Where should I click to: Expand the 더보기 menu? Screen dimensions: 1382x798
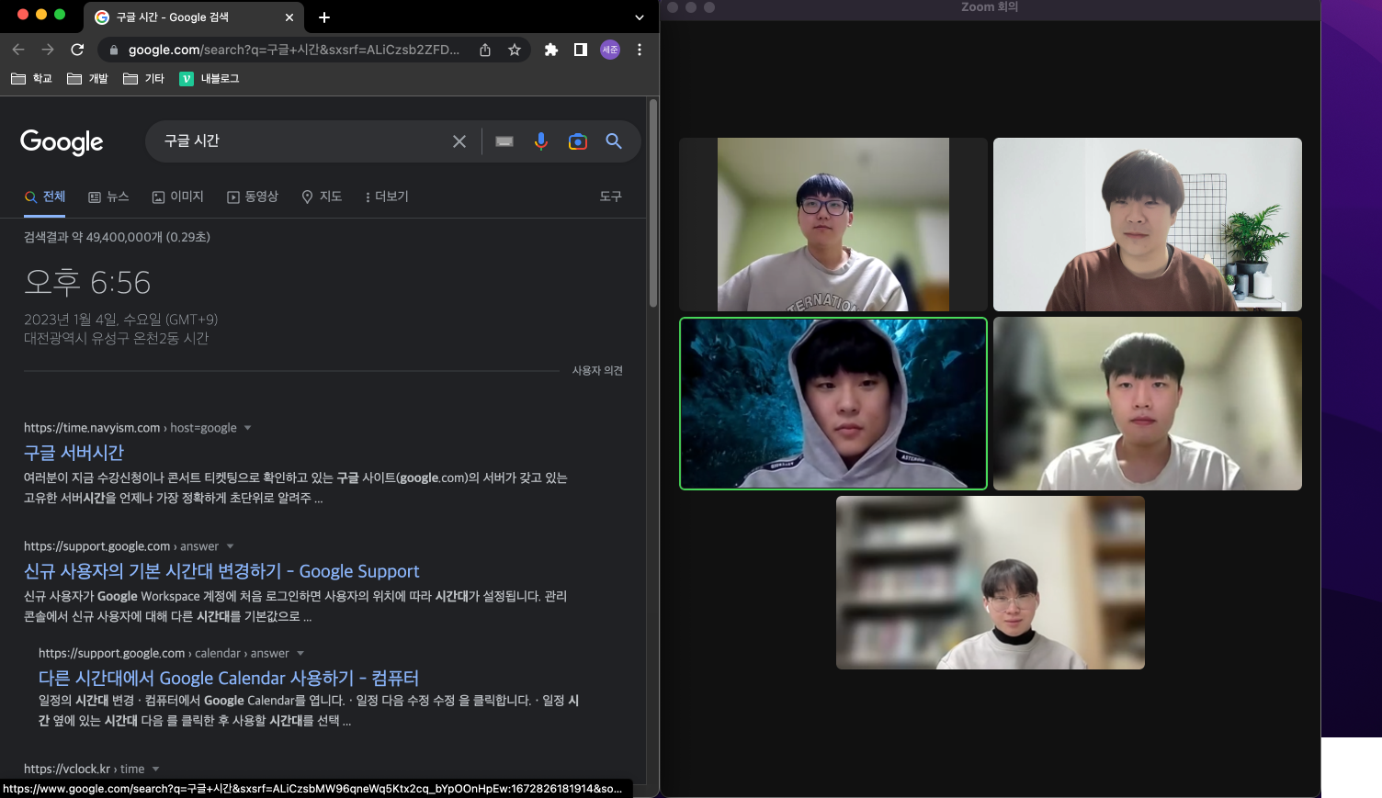(386, 197)
